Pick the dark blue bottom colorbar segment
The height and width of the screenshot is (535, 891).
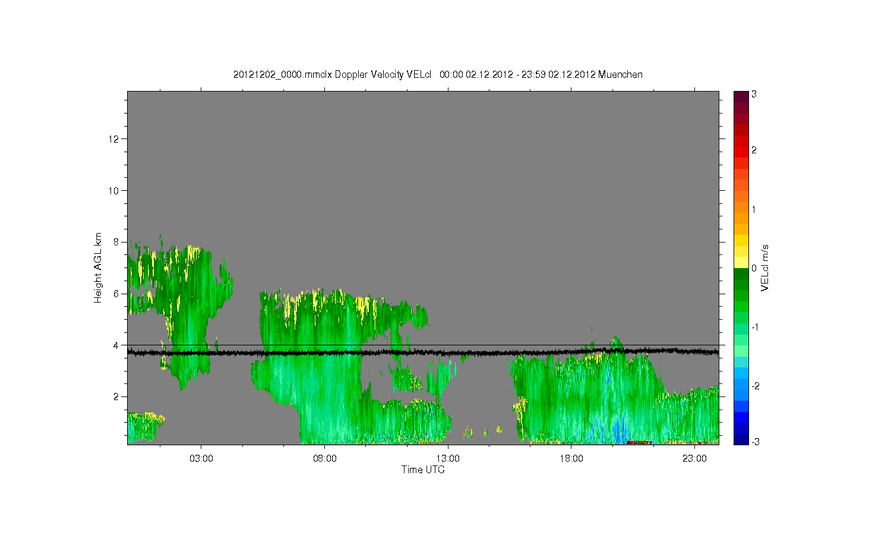(741, 439)
